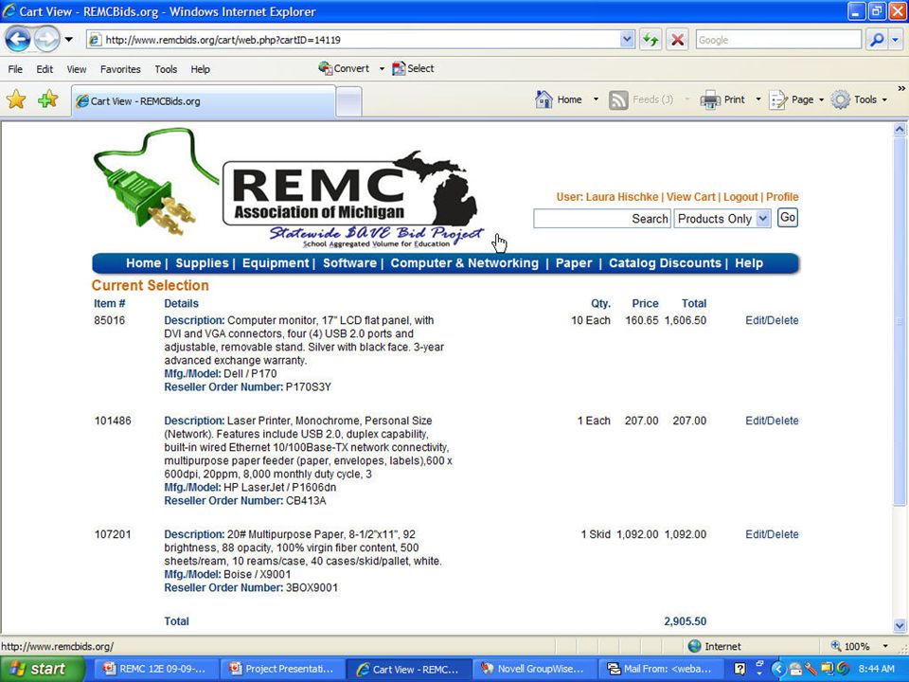Click the Convert toolbar button
Image resolution: width=909 pixels, height=682 pixels.
(344, 68)
